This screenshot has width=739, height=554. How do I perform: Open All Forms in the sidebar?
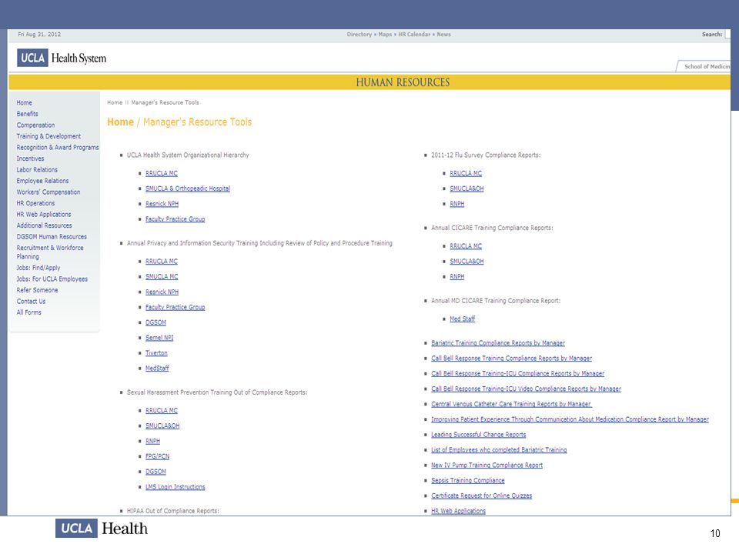(x=28, y=312)
